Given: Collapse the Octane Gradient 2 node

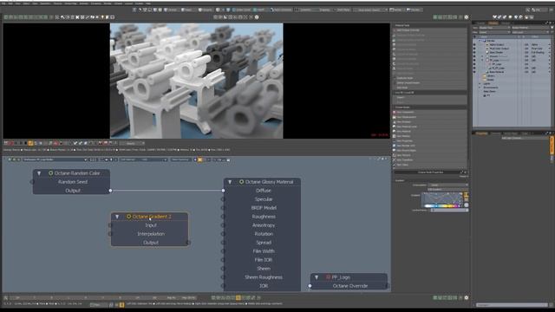Looking at the screenshot, I should coord(117,217).
